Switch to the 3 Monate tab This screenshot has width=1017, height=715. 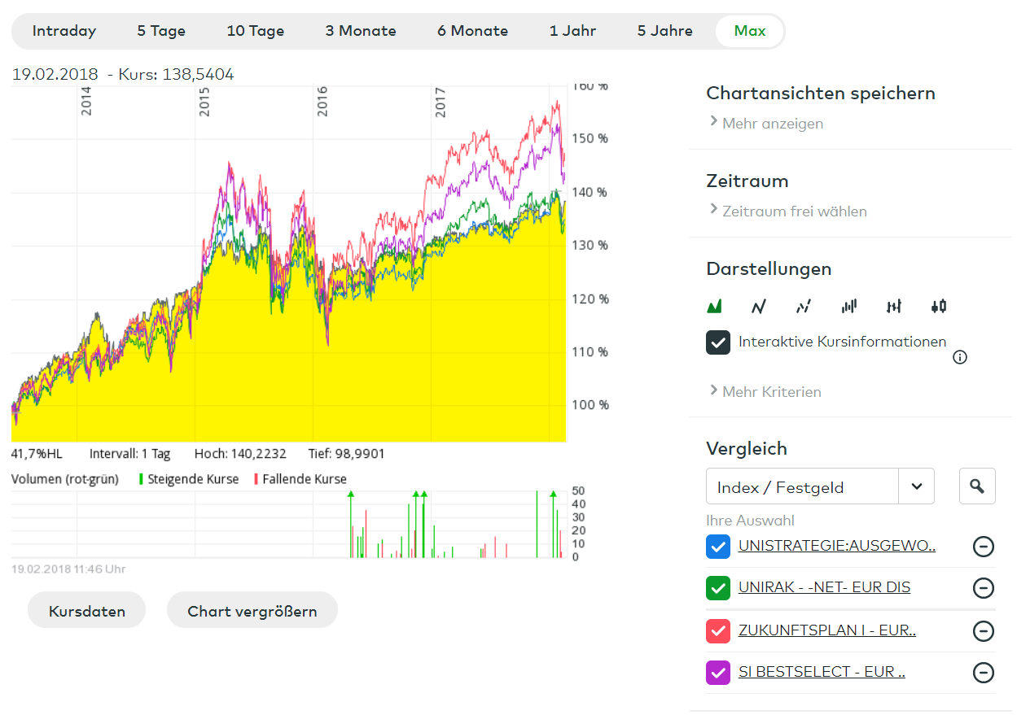pos(361,31)
